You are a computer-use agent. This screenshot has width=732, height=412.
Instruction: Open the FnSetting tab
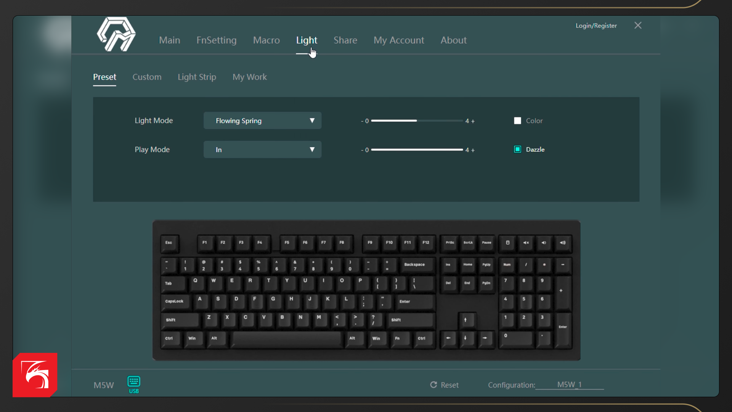point(216,40)
